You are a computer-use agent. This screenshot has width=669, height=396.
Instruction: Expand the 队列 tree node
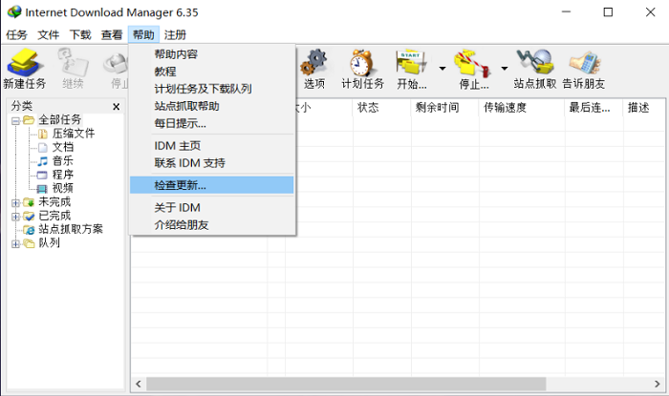point(15,244)
